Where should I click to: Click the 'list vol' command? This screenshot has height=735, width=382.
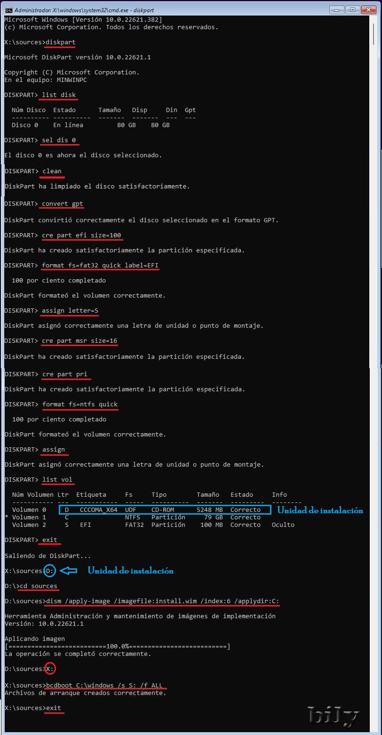(x=57, y=479)
